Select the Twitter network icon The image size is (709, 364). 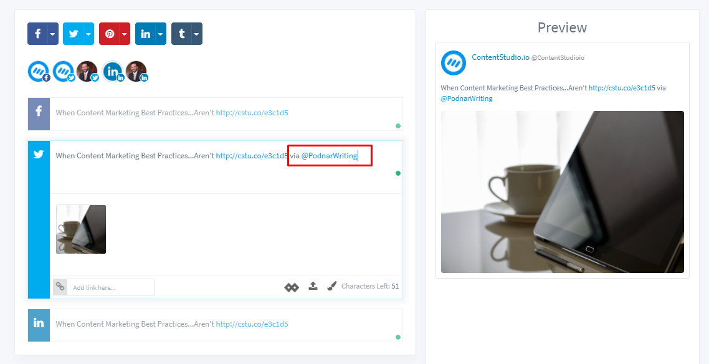[74, 33]
